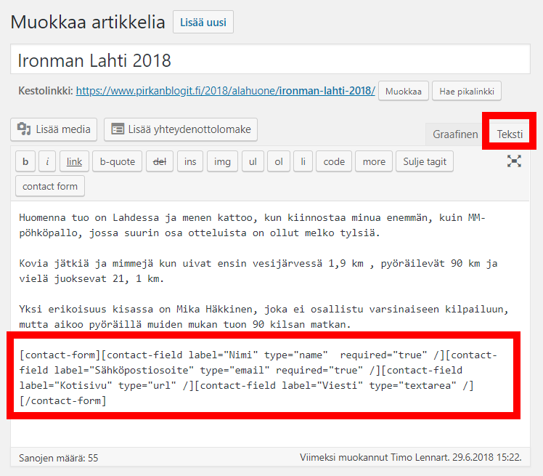Viewport: 543px width, 476px height.
Task: Insert the 'more' tag button
Action: tap(374, 161)
